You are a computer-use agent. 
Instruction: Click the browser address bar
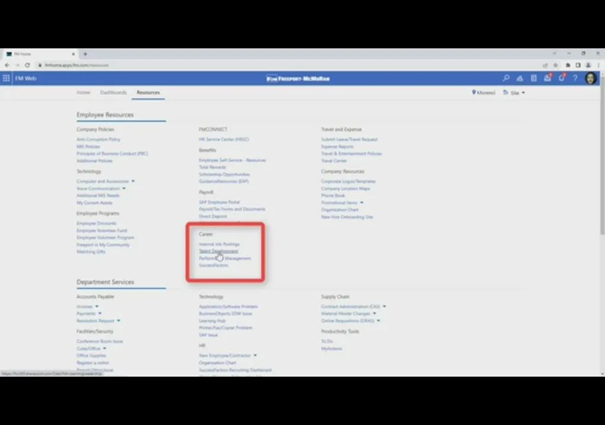click(x=290, y=65)
